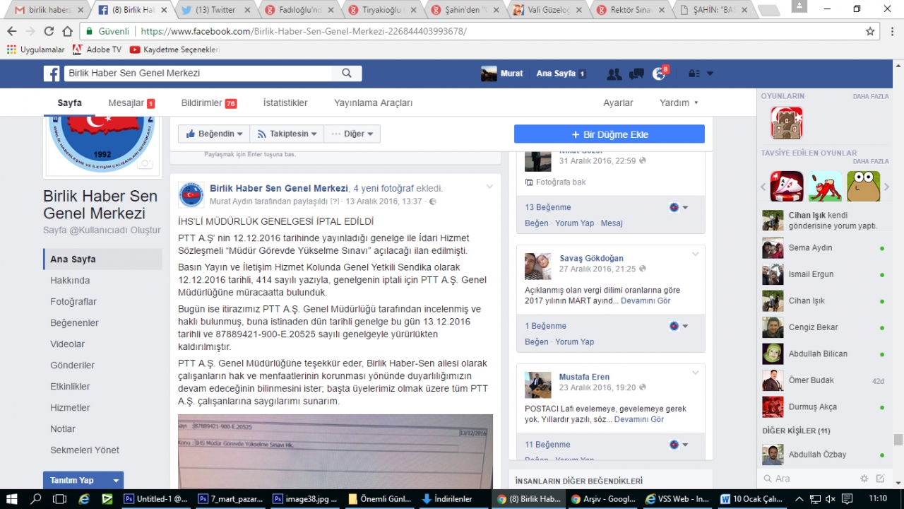Click the page scrollbar thumb

point(898,440)
